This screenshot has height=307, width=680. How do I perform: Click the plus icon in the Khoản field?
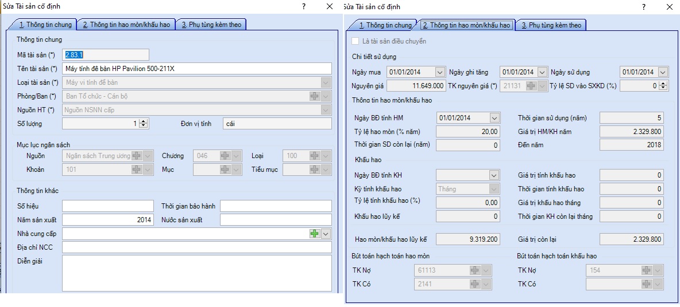(136, 170)
